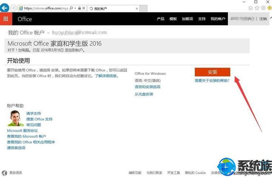Click 了解详细信息 link
This screenshot has height=177, width=272.
coord(106,76)
